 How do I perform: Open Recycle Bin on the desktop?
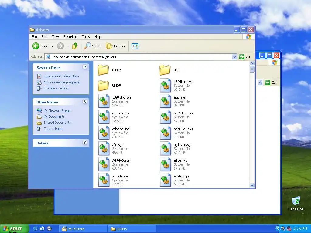point(296,203)
